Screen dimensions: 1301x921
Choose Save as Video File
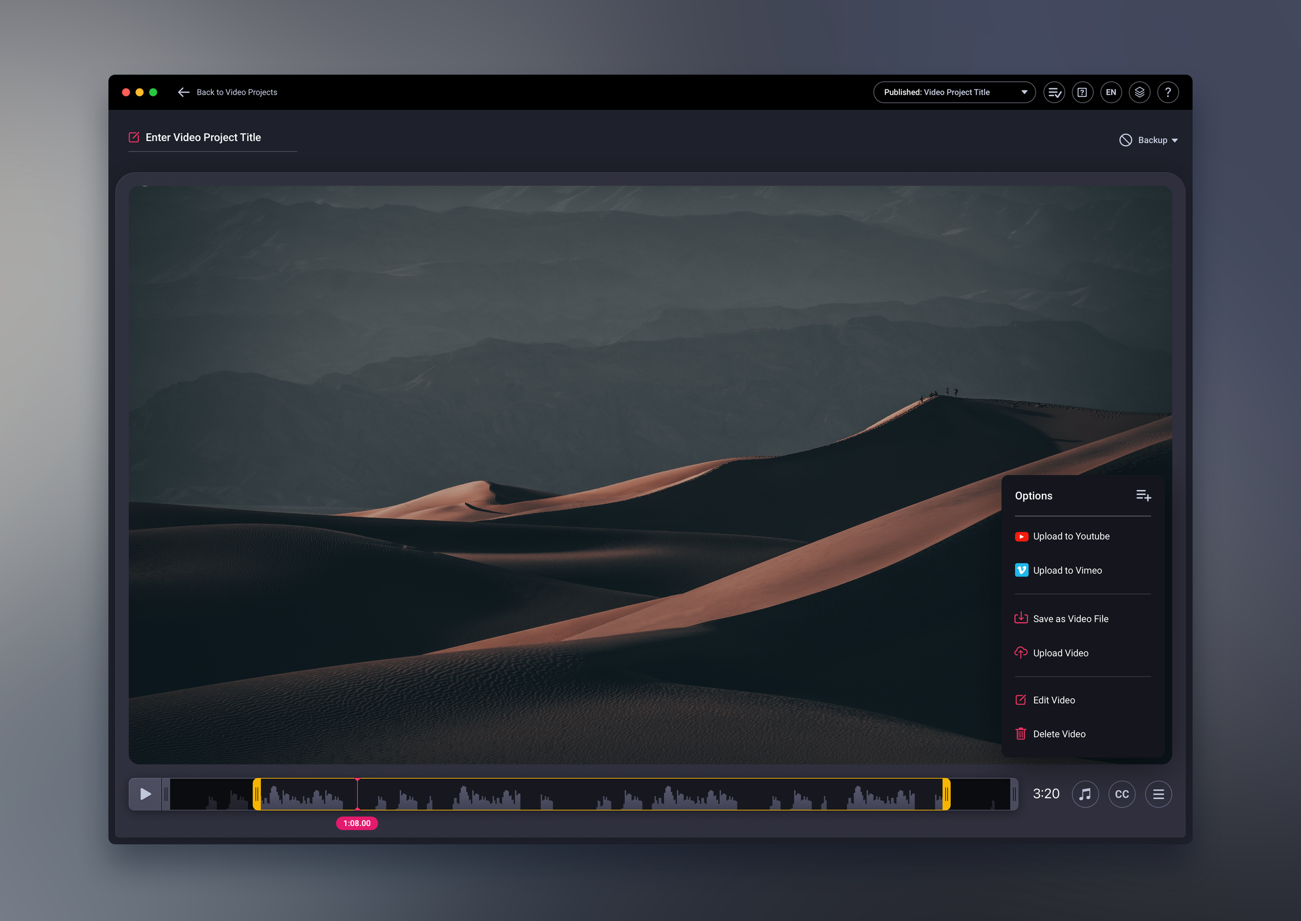coord(1069,619)
